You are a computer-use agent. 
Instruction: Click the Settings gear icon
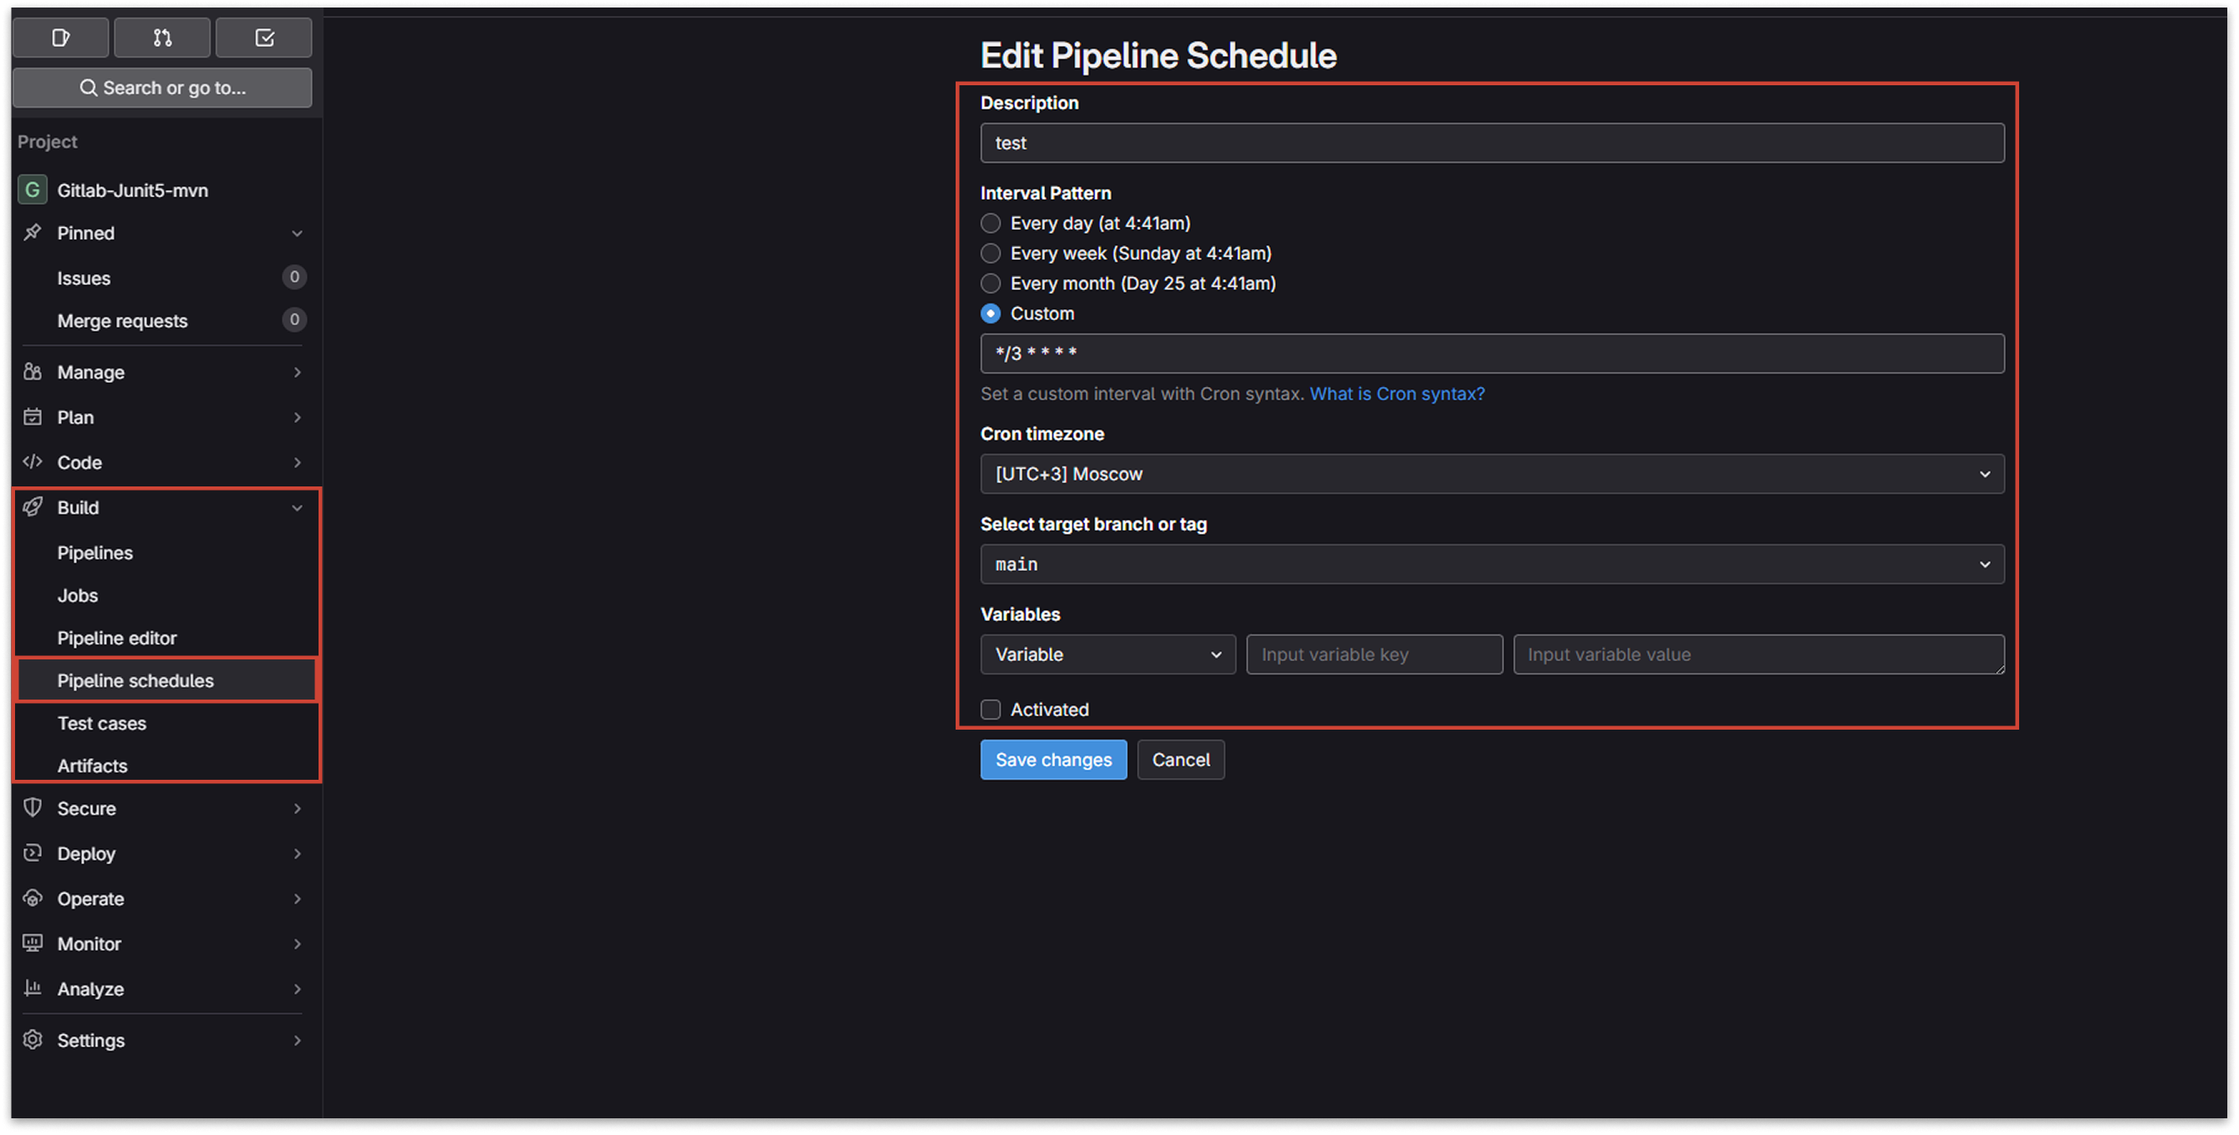(x=33, y=1040)
